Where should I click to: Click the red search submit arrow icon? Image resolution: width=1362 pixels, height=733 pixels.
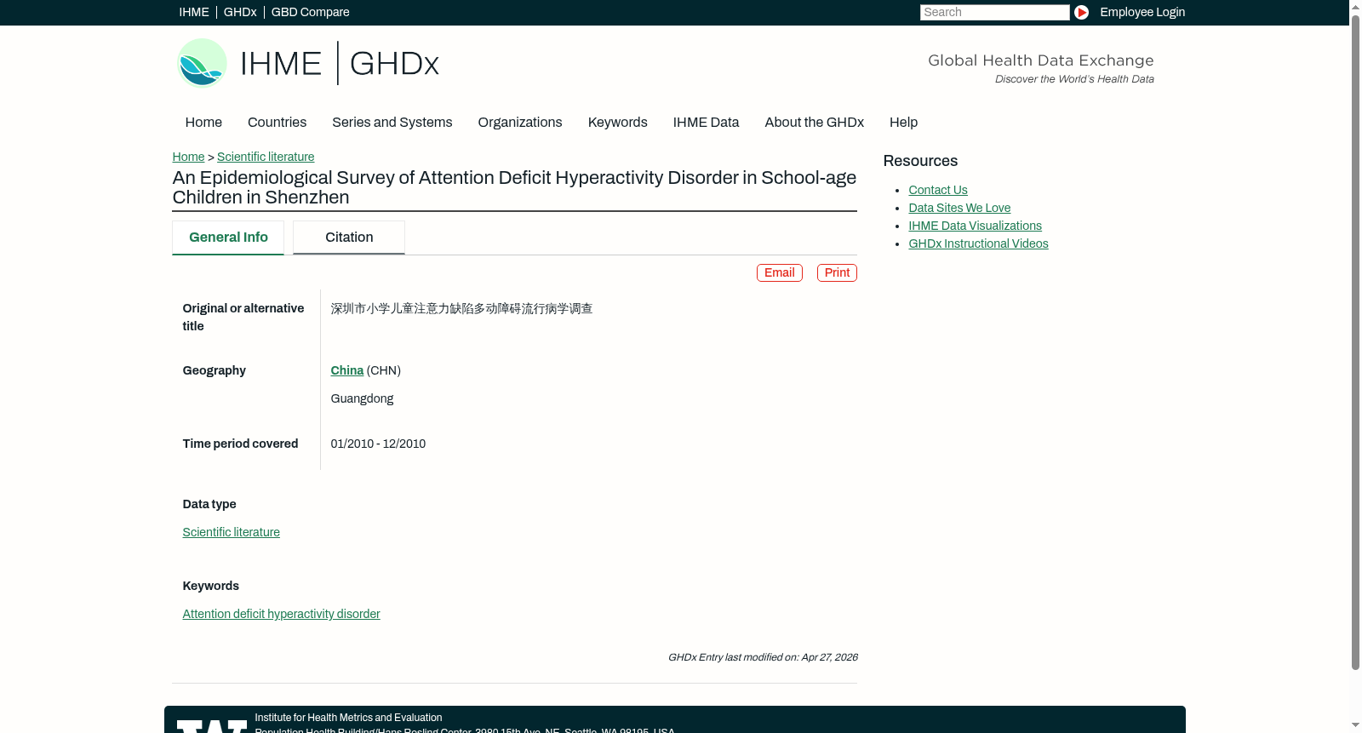click(1081, 12)
